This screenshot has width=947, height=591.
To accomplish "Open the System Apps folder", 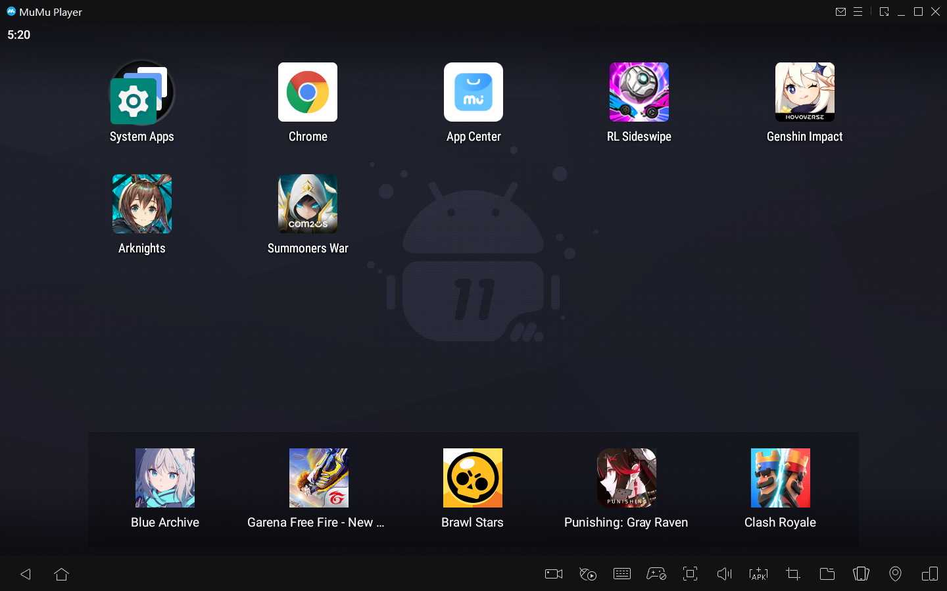I will [142, 93].
